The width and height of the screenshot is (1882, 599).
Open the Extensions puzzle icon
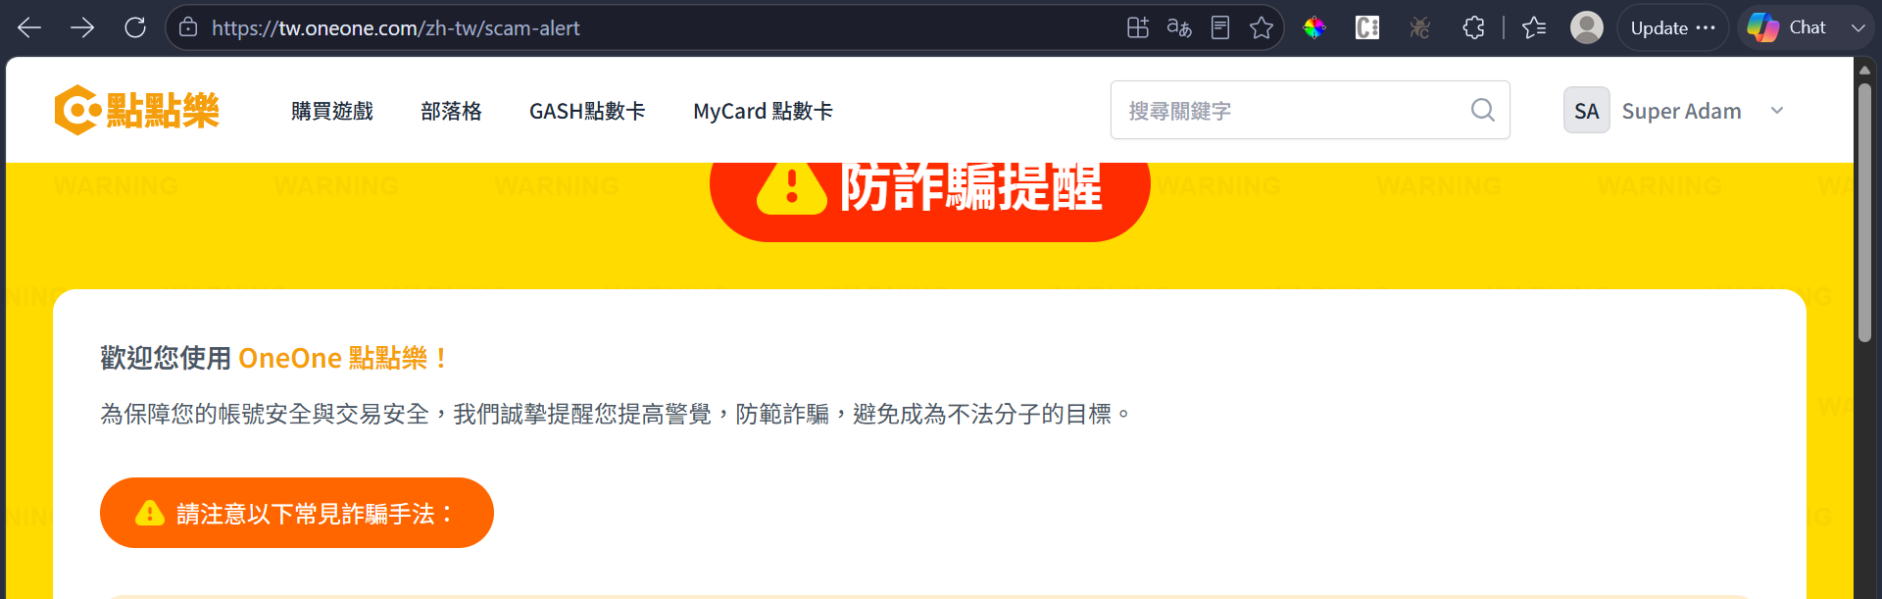coord(1473,27)
